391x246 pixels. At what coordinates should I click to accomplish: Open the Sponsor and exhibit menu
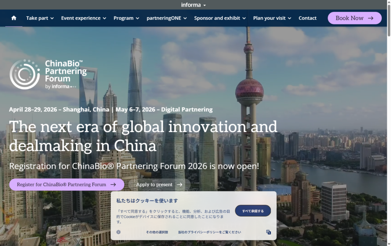(220, 18)
